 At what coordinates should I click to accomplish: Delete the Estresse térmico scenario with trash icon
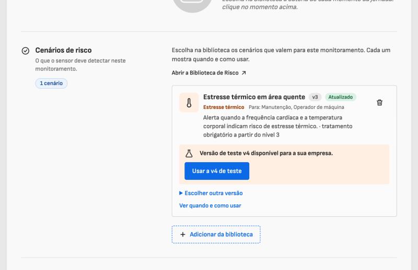coord(379,102)
